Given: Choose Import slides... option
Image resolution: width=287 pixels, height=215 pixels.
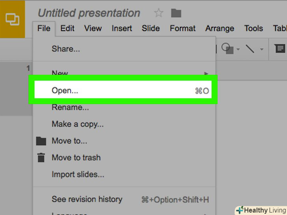Looking at the screenshot, I should [78, 174].
